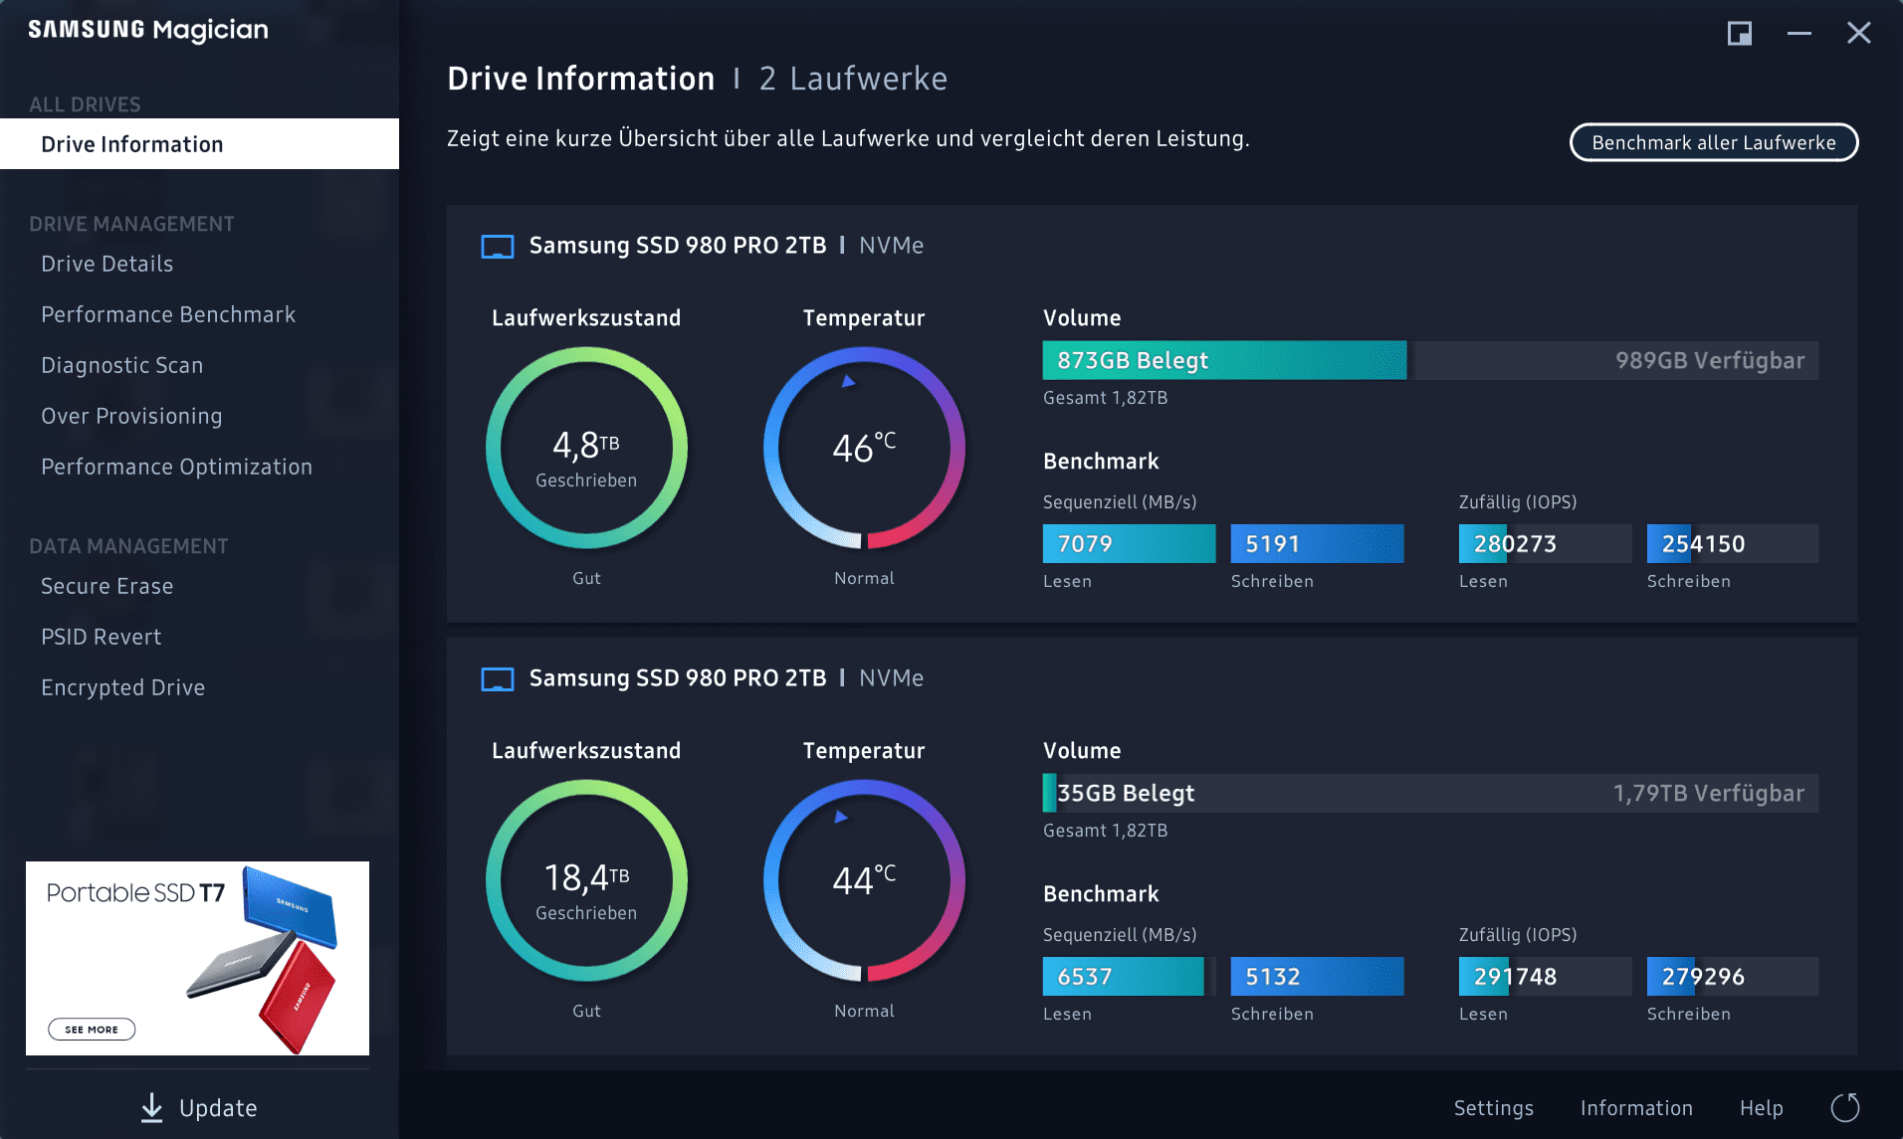This screenshot has width=1903, height=1139.
Task: Select PSID Revert
Action: [101, 637]
